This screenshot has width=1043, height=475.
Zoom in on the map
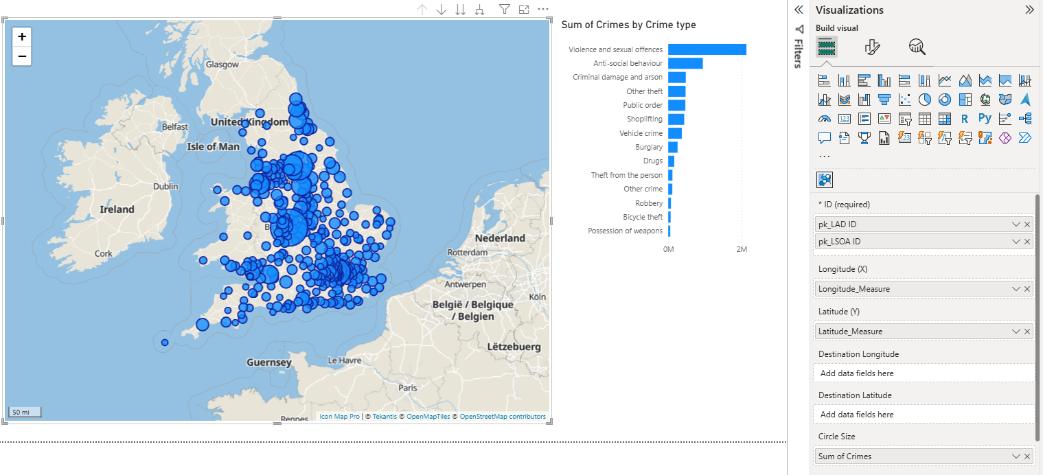tap(22, 37)
